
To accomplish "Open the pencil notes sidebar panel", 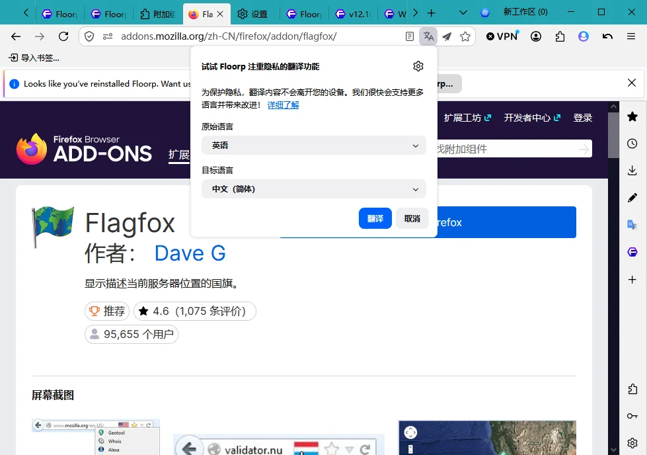I will pyautogui.click(x=632, y=198).
